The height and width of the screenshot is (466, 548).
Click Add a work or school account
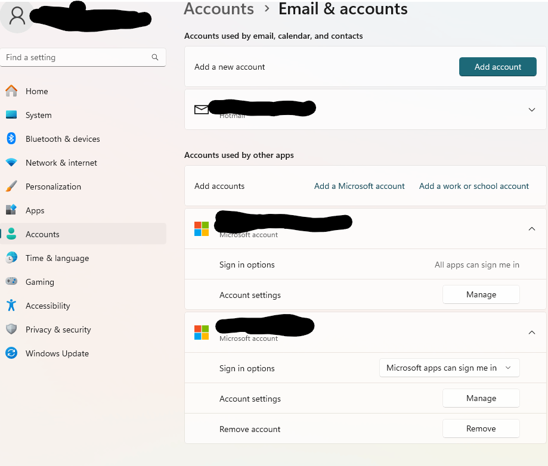[474, 186]
